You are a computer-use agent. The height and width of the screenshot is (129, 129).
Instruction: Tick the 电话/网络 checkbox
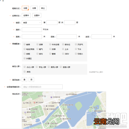coord(25,49)
